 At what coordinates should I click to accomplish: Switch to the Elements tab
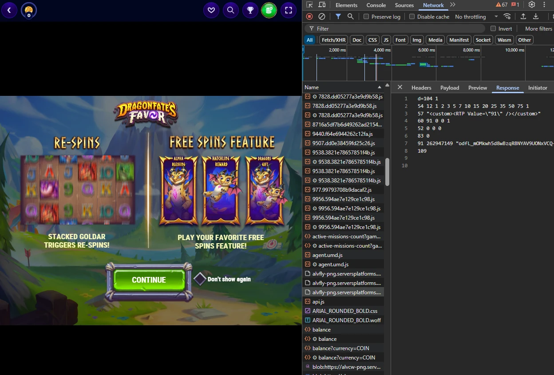pyautogui.click(x=346, y=5)
